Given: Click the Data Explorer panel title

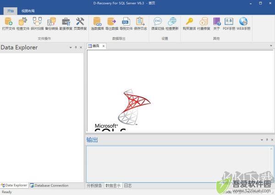Looking at the screenshot, I should click(19, 47).
